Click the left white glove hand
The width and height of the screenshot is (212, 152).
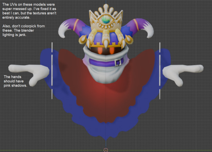click(x=29, y=74)
